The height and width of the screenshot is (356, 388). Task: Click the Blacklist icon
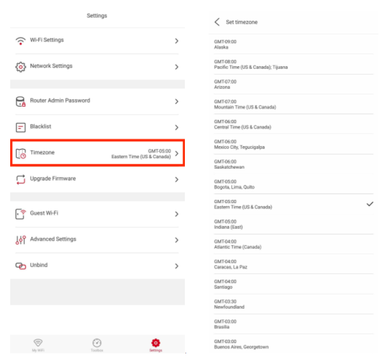pos(21,127)
